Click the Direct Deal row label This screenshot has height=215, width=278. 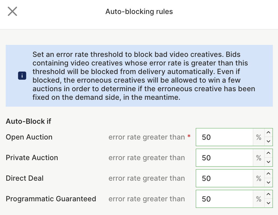tap(25, 178)
